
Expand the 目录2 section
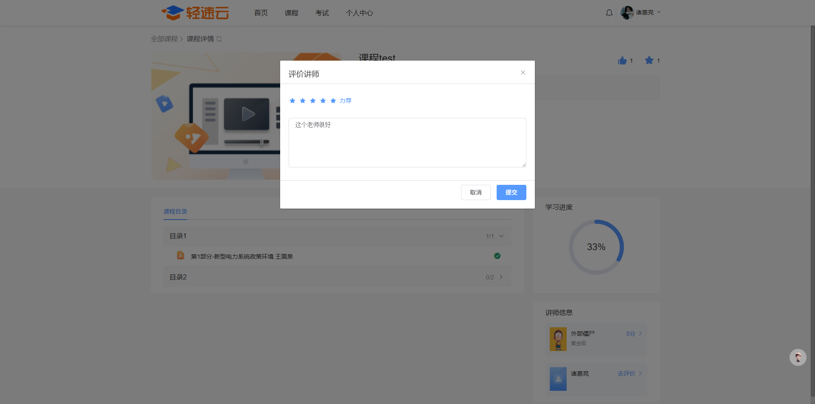point(501,277)
